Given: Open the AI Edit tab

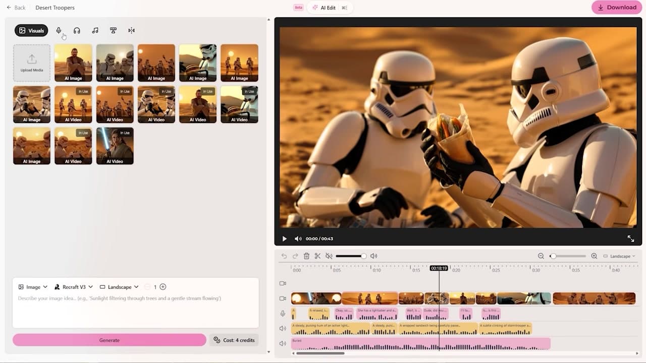Looking at the screenshot, I should (x=330, y=8).
